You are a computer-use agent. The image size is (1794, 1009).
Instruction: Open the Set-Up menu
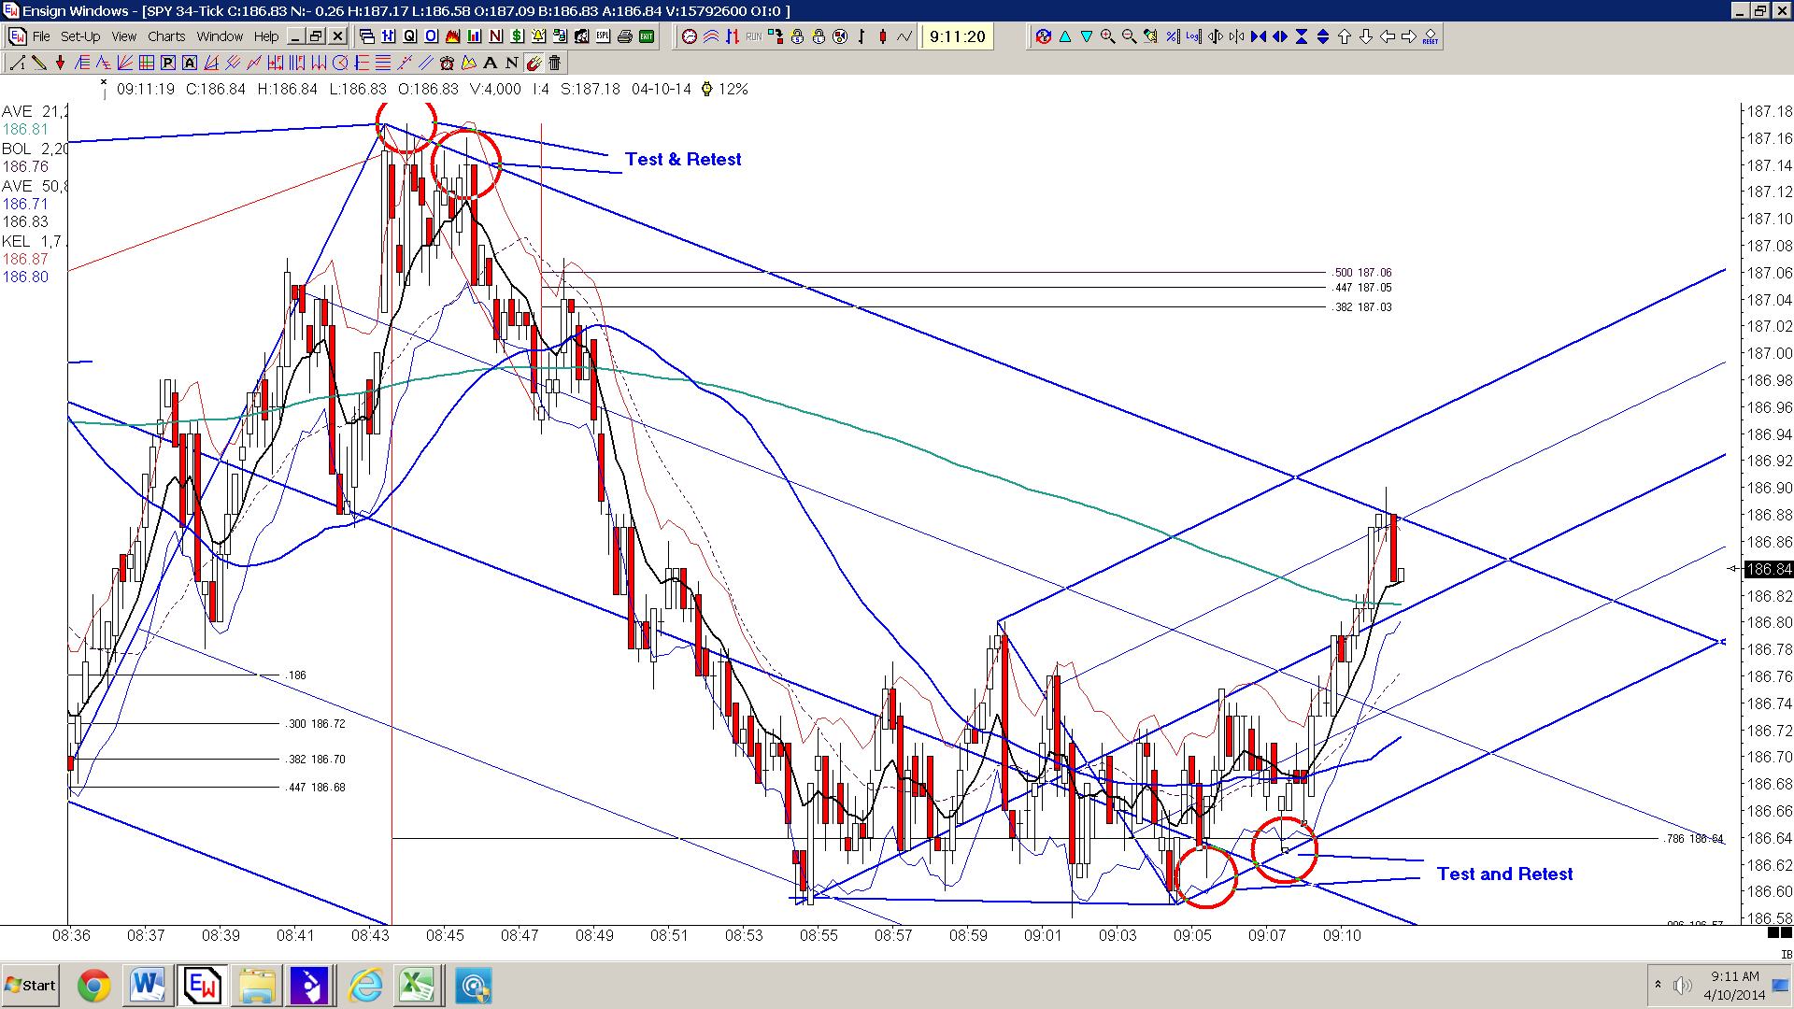point(80,36)
